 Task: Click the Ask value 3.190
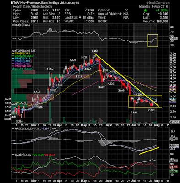(56, 11)
